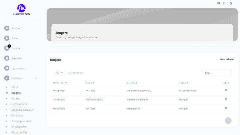
Task: Click the chat messages icon in top bar
Action: click(x=218, y=3)
